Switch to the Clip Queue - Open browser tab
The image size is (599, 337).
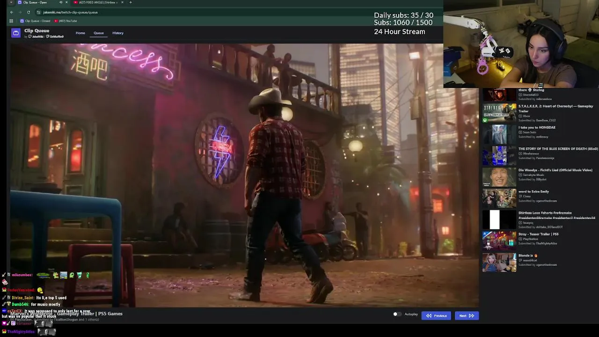tap(42, 2)
